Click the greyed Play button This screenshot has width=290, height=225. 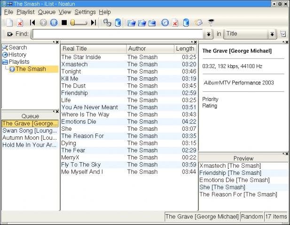pyautogui.click(x=43, y=22)
